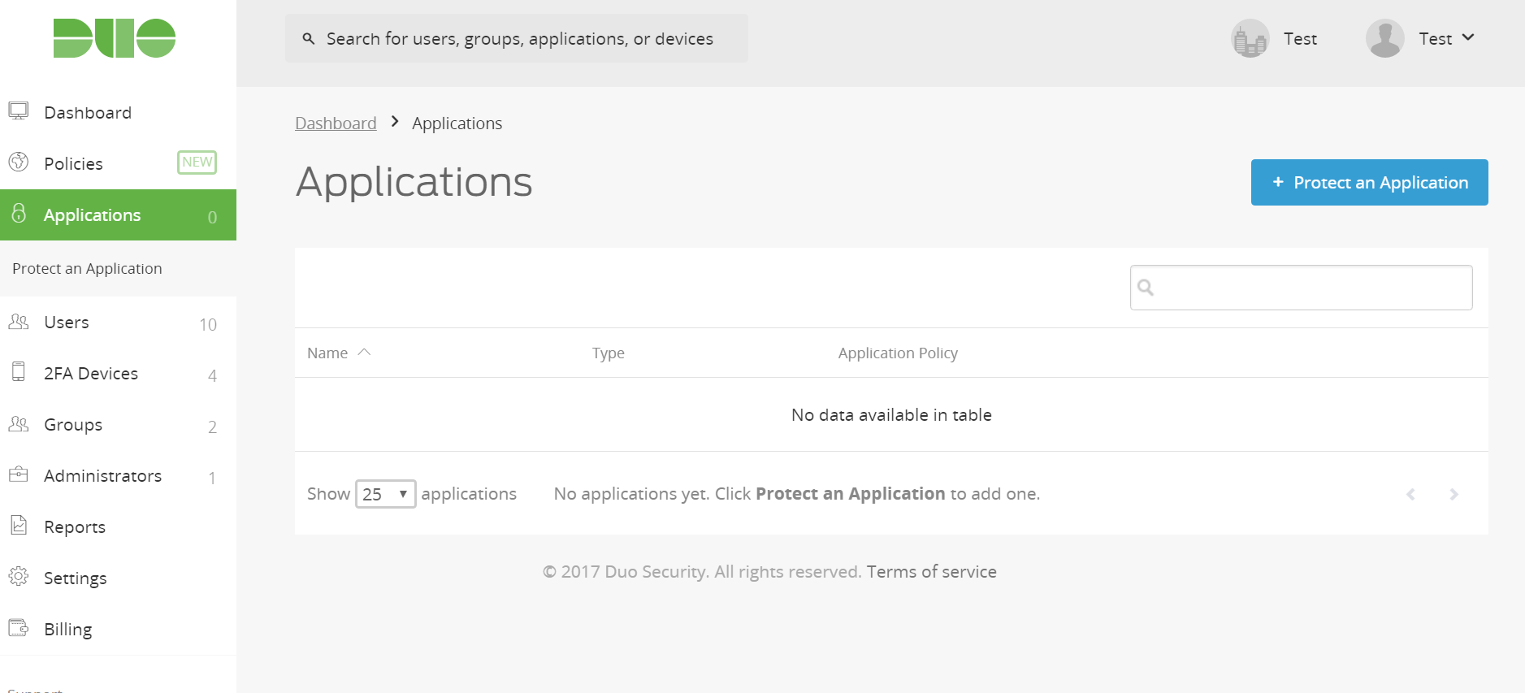Open the Test user dropdown menu
Screen dimensions: 1525x693
click(1447, 38)
